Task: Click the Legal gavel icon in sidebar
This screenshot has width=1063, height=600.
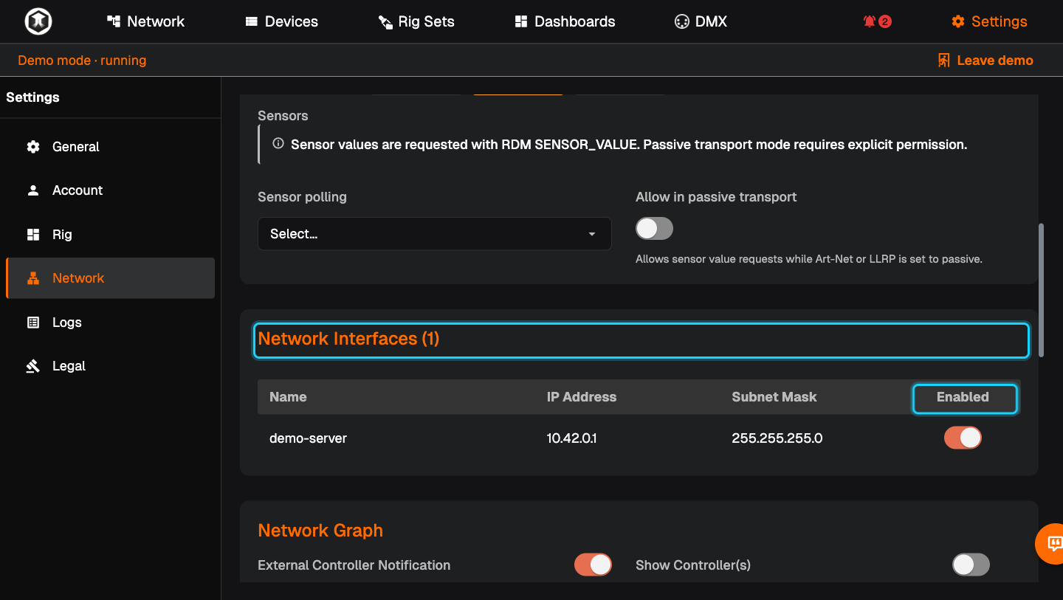Action: click(33, 366)
